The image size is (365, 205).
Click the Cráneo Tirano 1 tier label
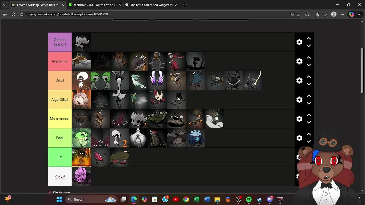pyautogui.click(x=60, y=42)
